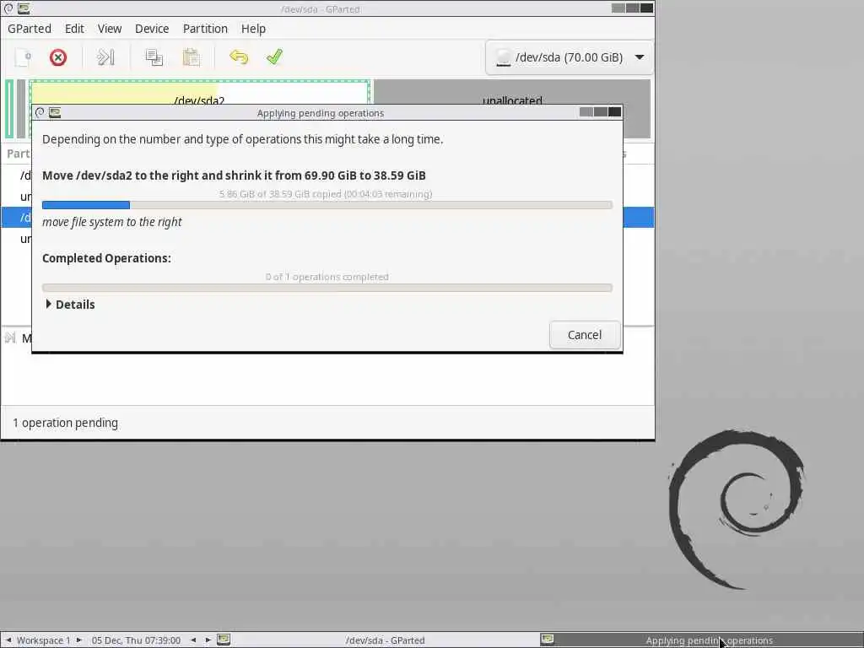
Task: Click the /dev/sda - GParted window title
Action: pyautogui.click(x=320, y=8)
